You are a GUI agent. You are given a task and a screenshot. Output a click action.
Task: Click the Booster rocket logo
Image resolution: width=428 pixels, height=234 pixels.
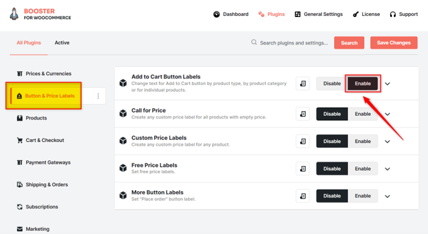tap(14, 14)
